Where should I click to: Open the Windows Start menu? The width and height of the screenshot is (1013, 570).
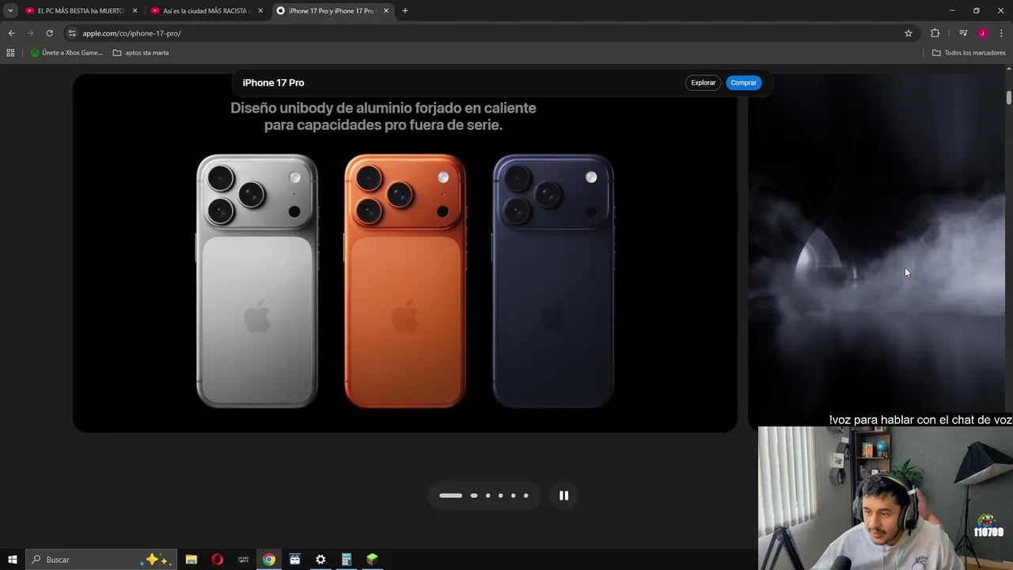coord(12,560)
